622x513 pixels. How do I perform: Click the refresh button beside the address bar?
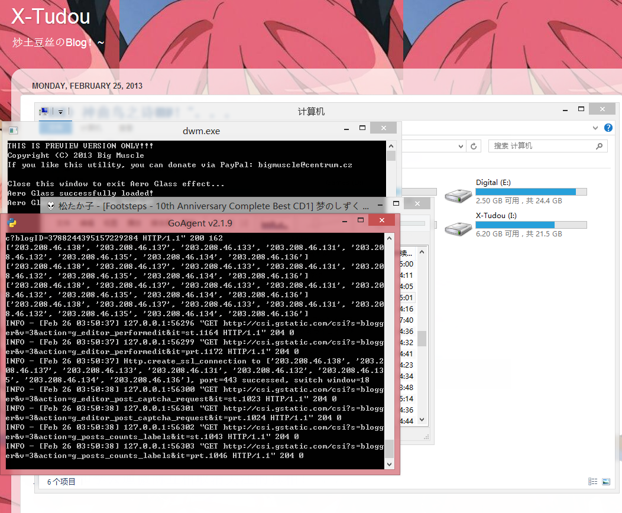pos(474,147)
